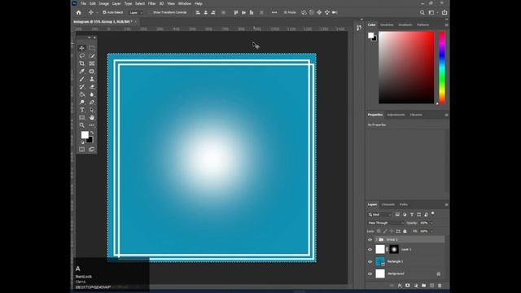
Task: Select the Eyedropper tool
Action: [x=81, y=71]
